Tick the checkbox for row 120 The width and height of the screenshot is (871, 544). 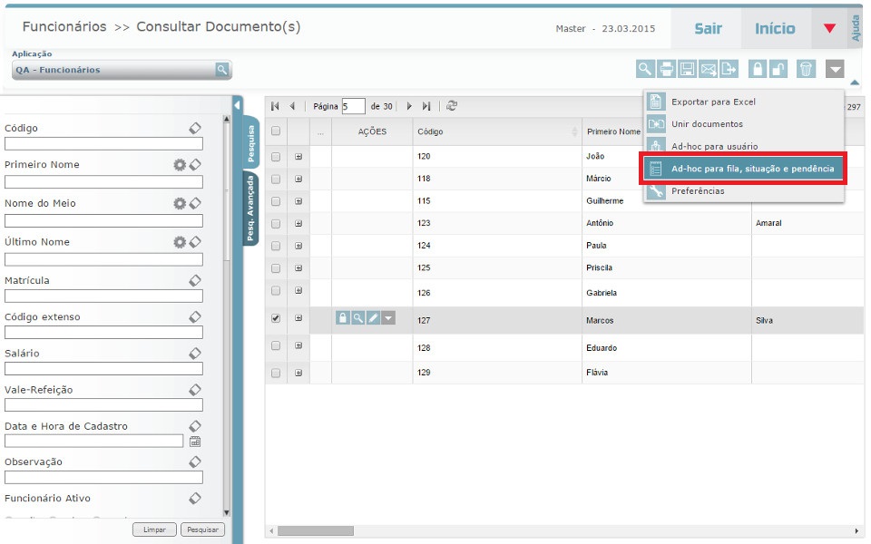pos(276,156)
